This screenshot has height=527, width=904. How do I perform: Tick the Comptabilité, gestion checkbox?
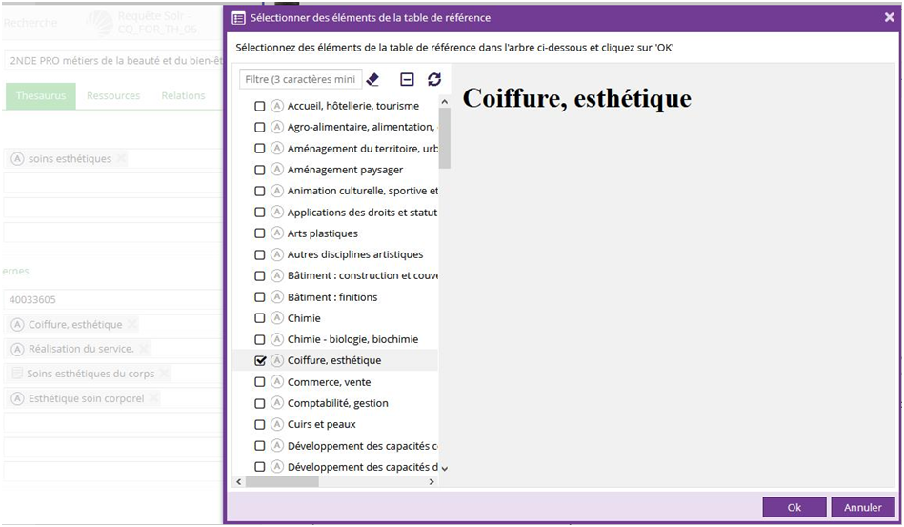260,403
